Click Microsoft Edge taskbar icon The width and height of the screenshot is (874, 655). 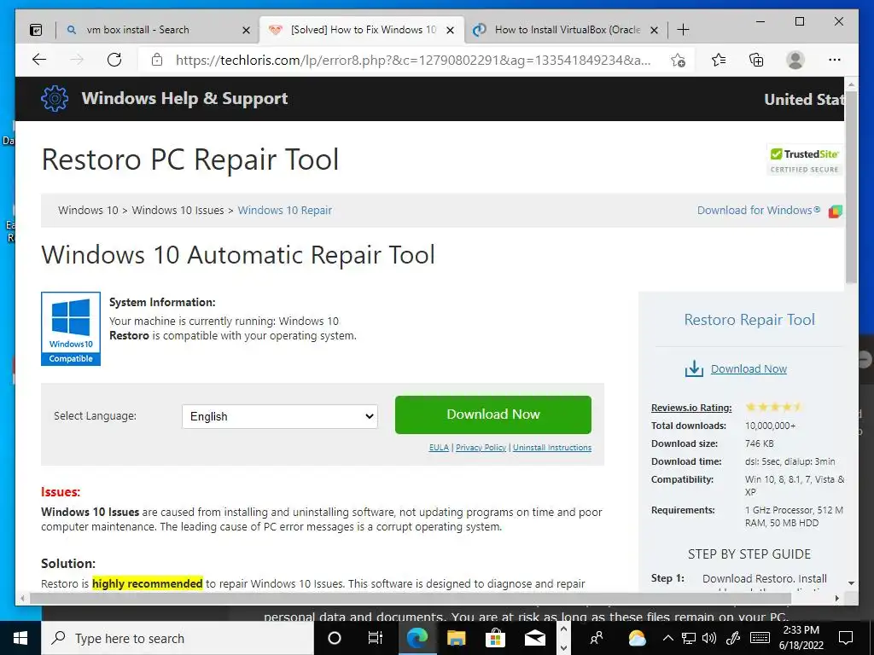tap(417, 638)
